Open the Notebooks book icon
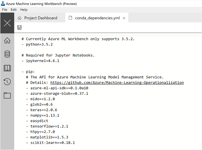This screenshot has height=150, width=202. (7, 68)
